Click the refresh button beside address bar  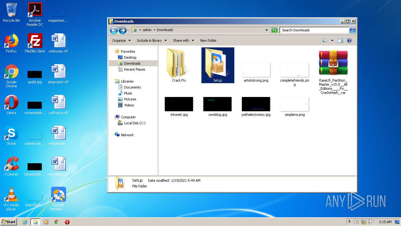274,30
